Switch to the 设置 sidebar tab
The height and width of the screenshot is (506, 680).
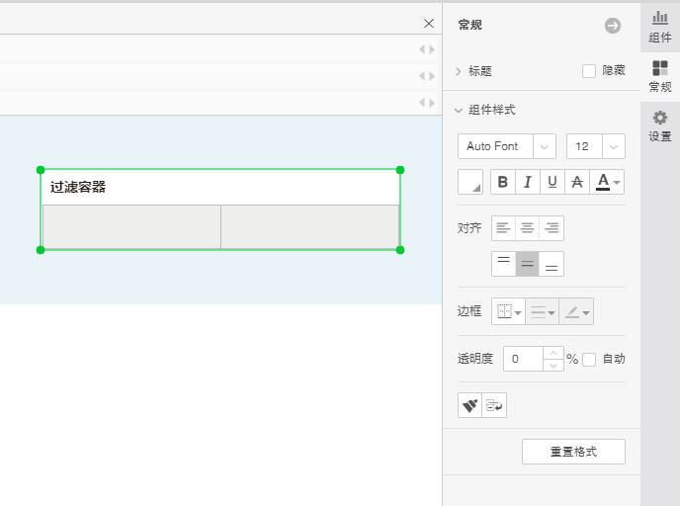pyautogui.click(x=660, y=126)
